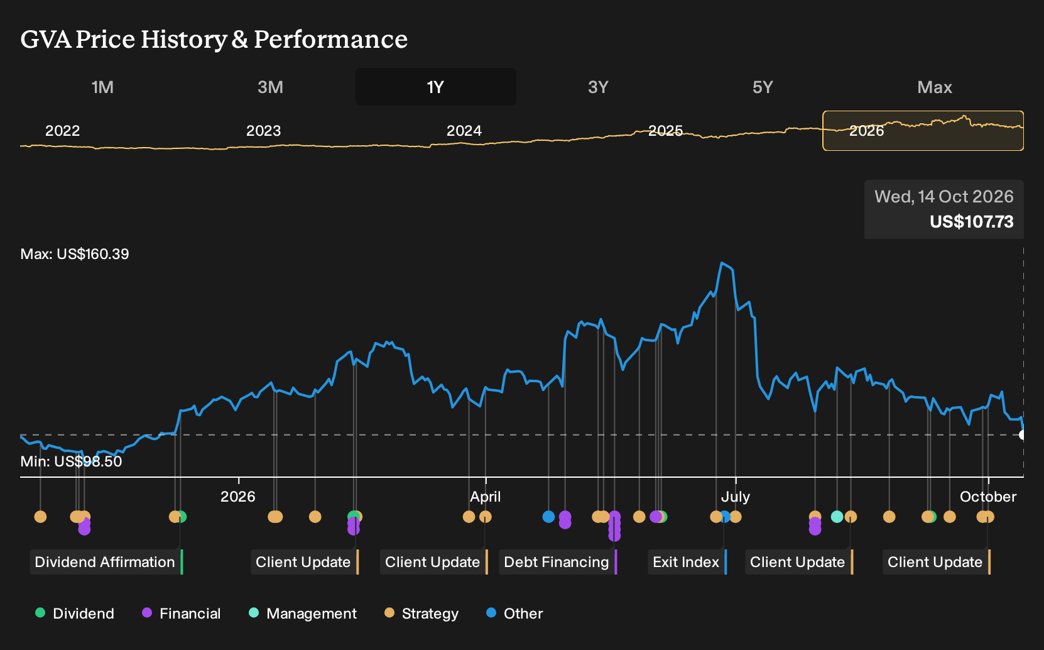Click the first orange Strategy dot on far left
Viewport: 1044px width, 650px height.
(x=40, y=517)
